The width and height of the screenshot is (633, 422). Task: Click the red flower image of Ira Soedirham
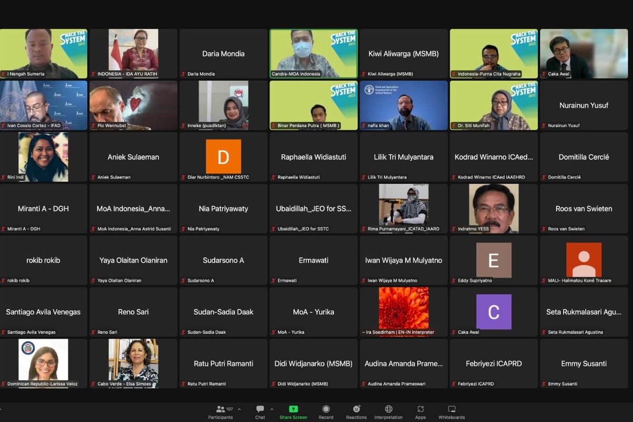click(x=404, y=308)
